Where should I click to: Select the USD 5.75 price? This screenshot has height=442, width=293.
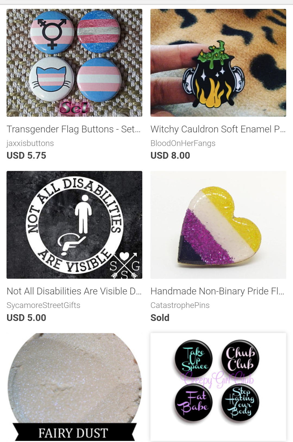[26, 155]
